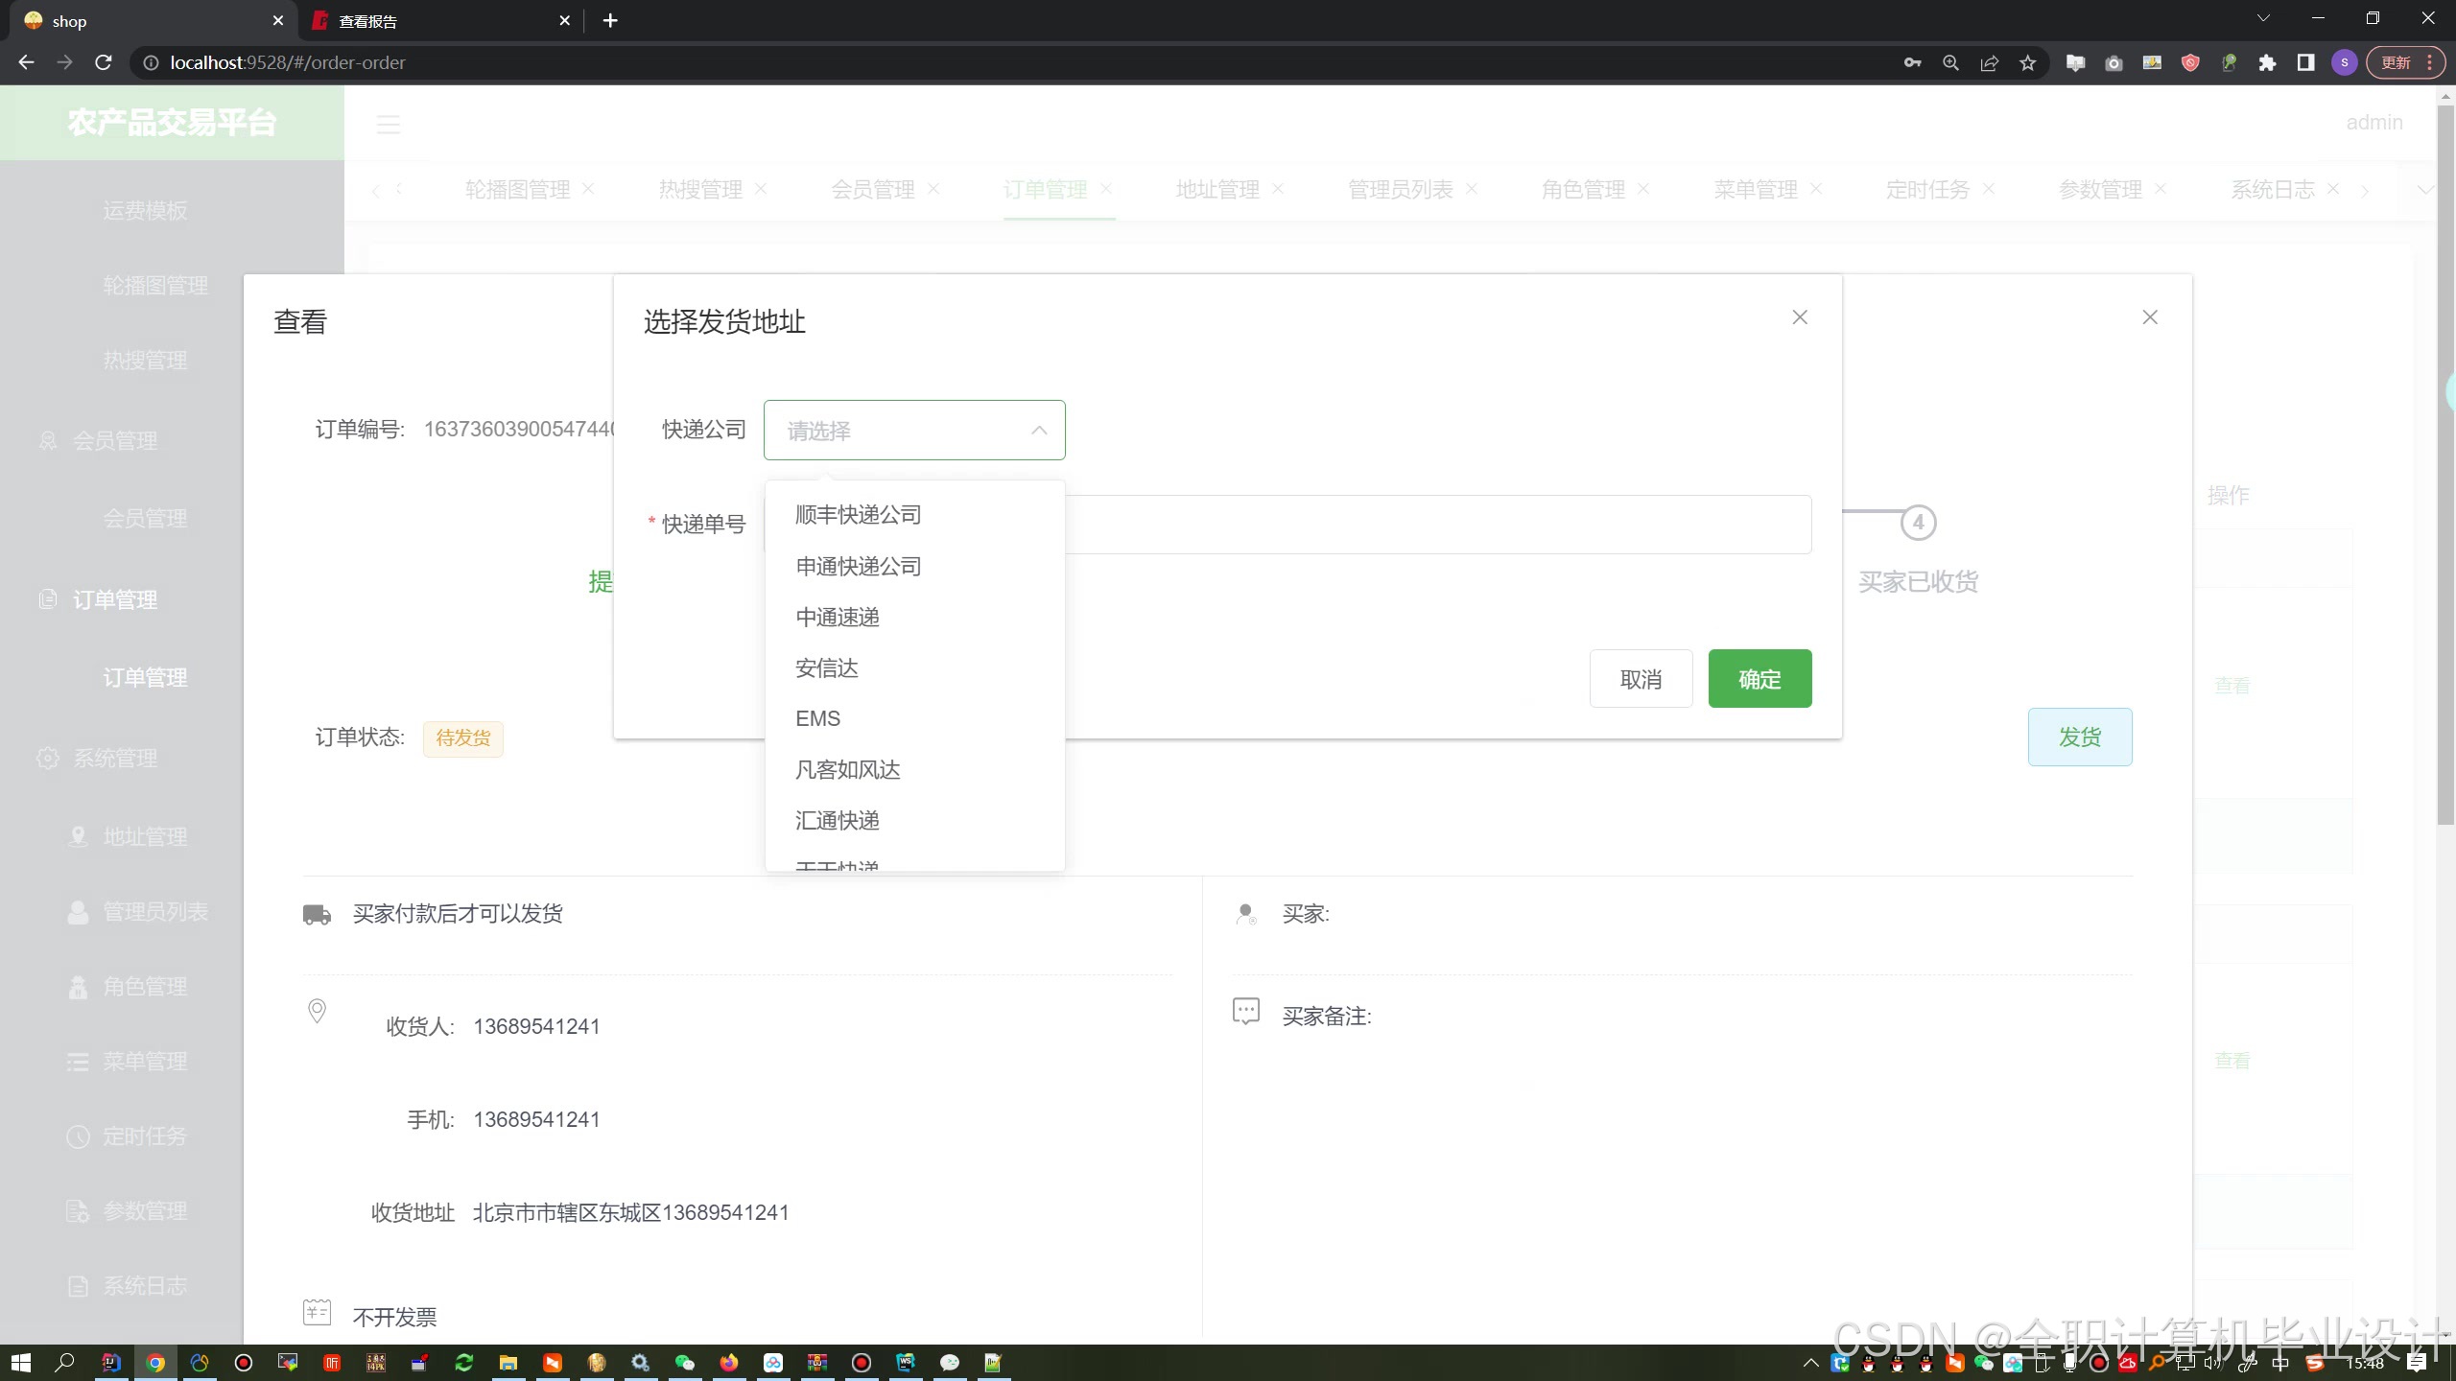Viewport: 2456px width, 1381px height.
Task: Collapse the 快递公司 dropdown arrow
Action: click(1038, 431)
